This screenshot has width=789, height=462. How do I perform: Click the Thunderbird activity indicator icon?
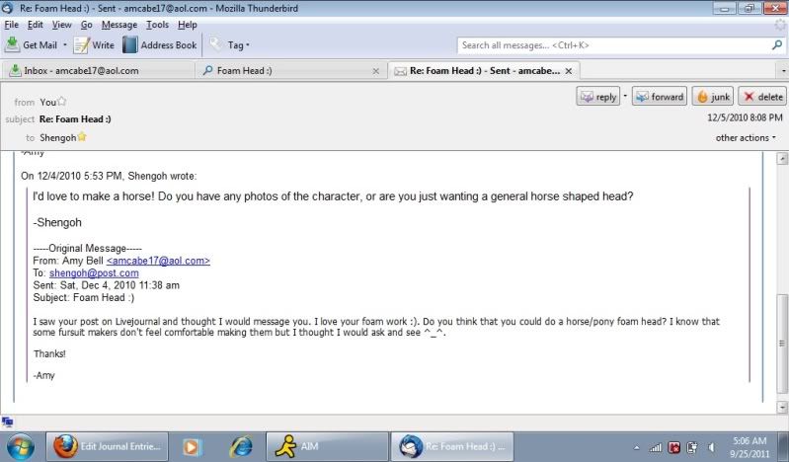click(x=780, y=25)
